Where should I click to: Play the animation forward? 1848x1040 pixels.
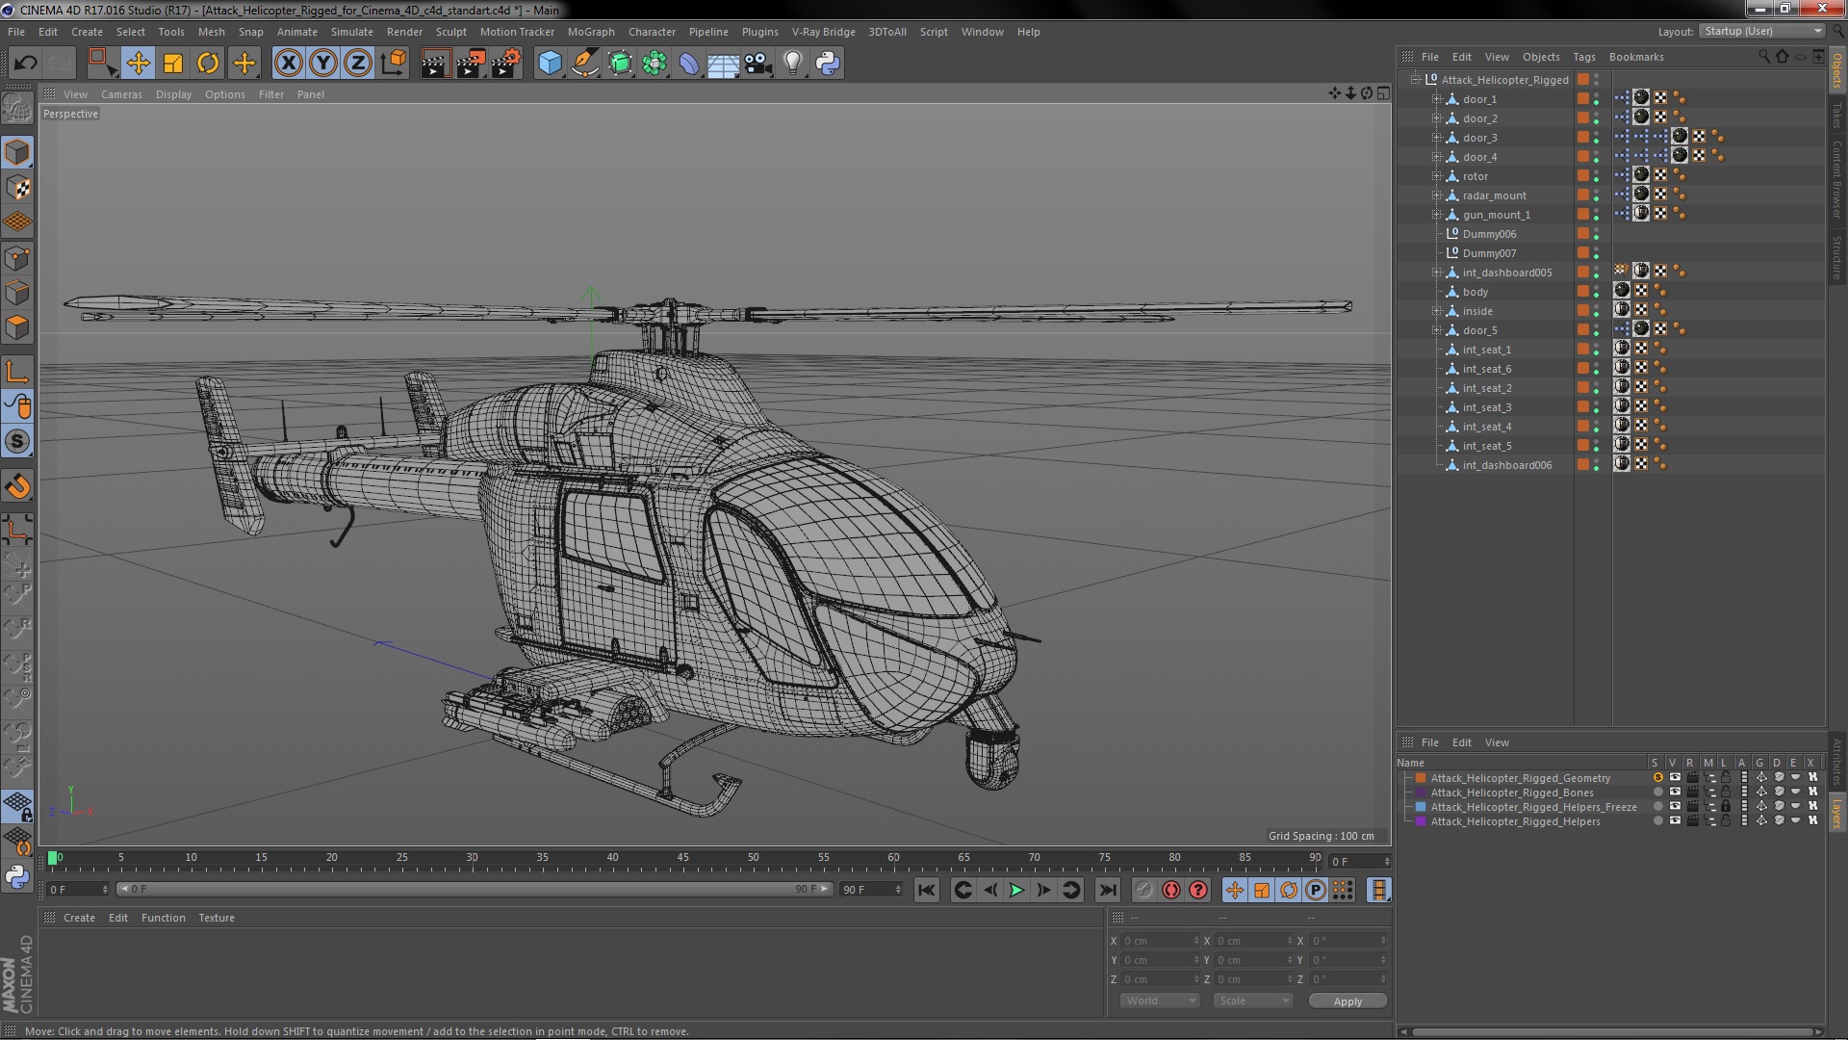(x=1016, y=891)
